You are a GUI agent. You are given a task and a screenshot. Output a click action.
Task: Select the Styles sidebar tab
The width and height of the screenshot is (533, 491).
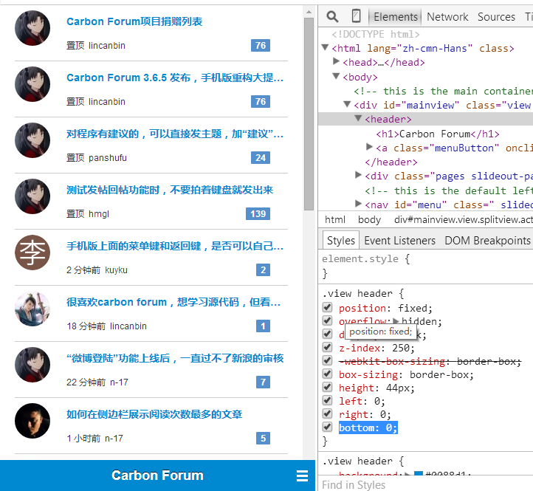point(340,241)
